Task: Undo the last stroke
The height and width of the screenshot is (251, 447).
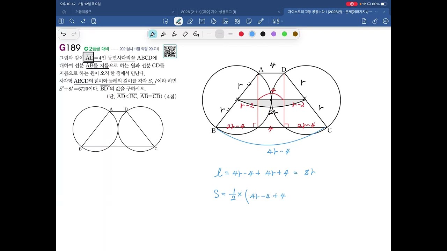Action: point(63,34)
